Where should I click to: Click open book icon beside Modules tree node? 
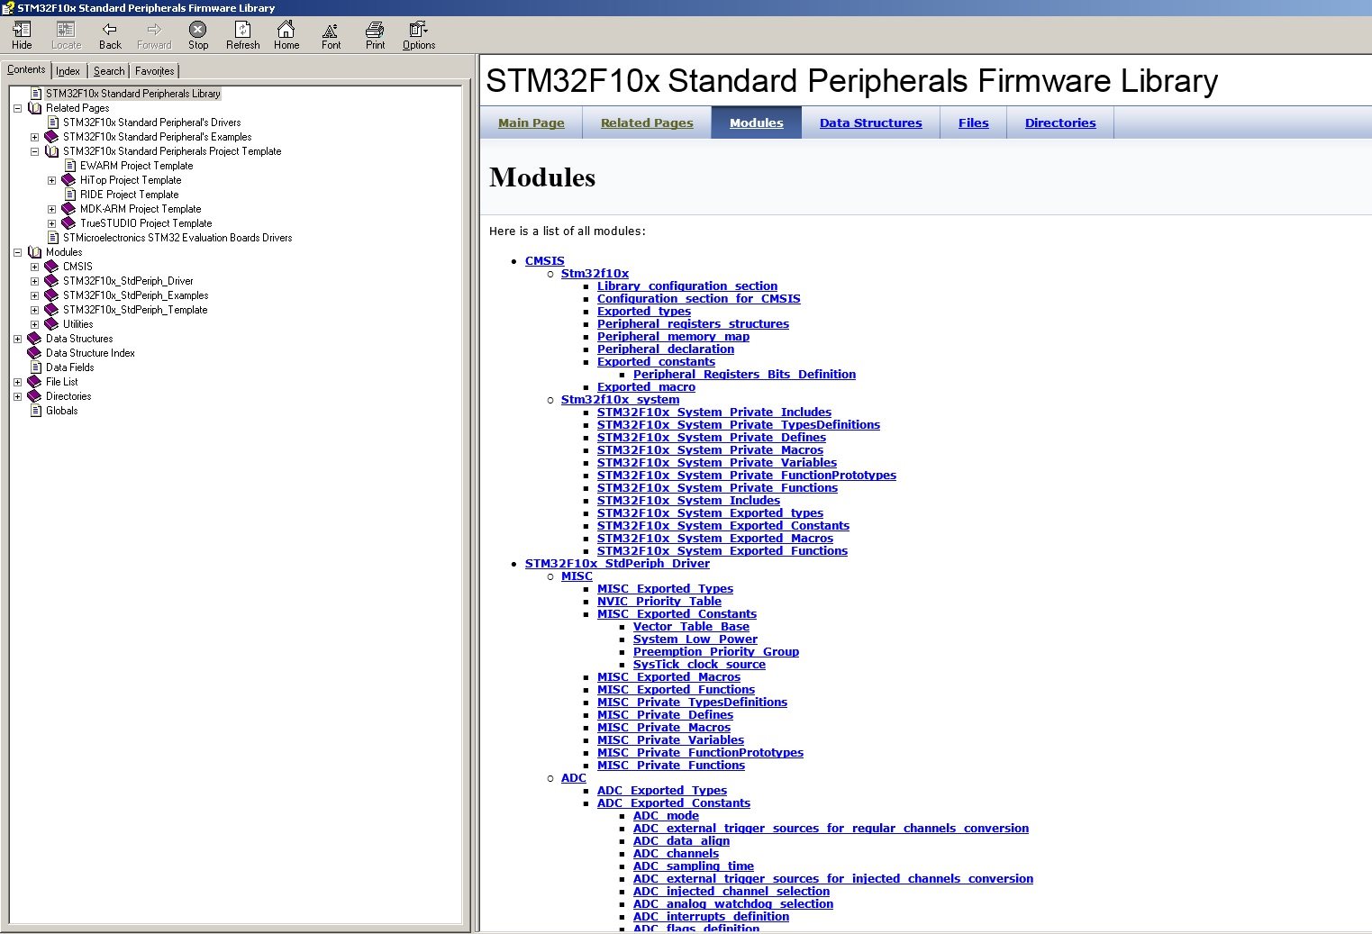pyautogui.click(x=35, y=252)
